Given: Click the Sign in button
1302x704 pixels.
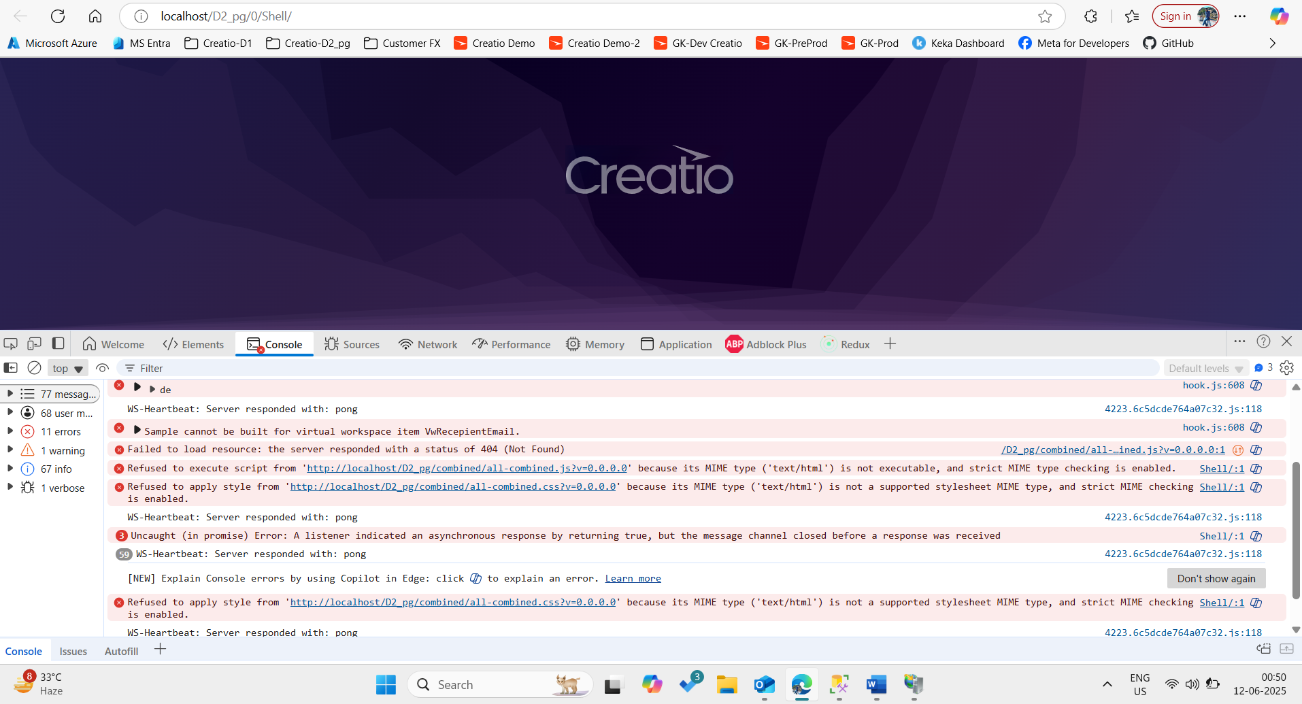Looking at the screenshot, I should 1185,16.
